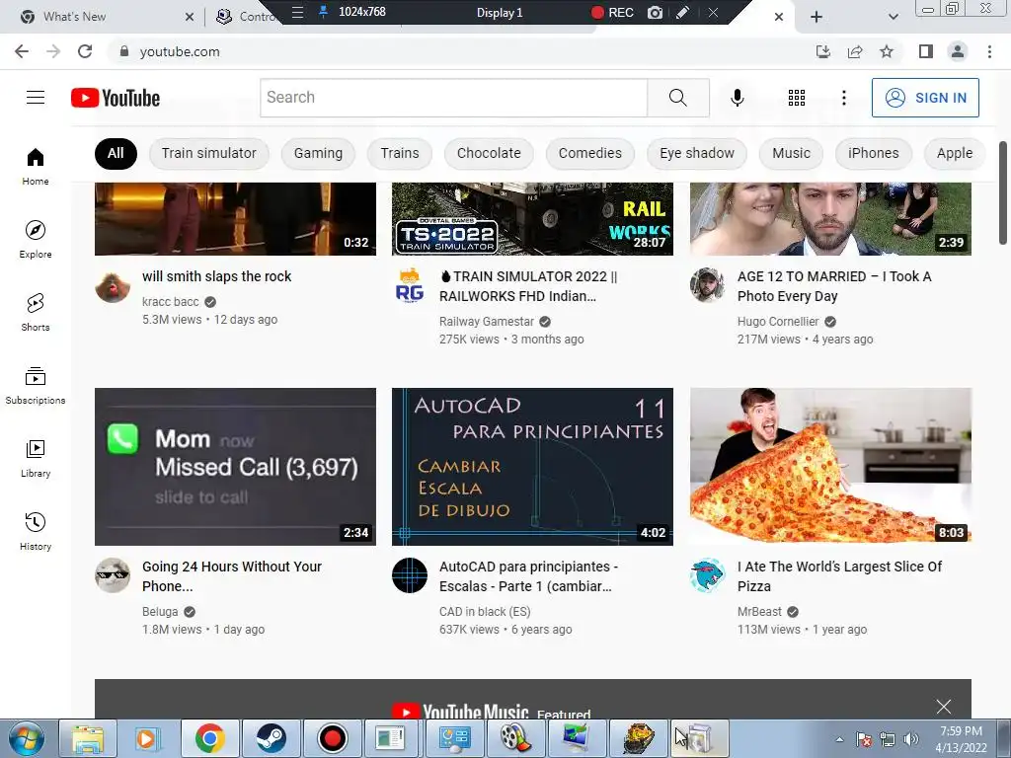Expand the tab search dropdown arrow

click(893, 17)
